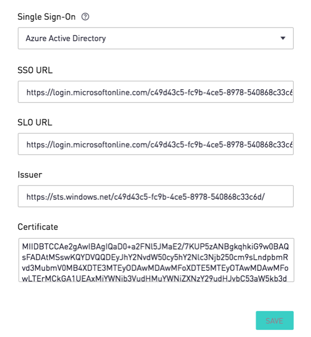This screenshot has width=311, height=337.
Task: Place cursor on certificate line starting wLTErMCkGA1
Action: click(x=154, y=279)
